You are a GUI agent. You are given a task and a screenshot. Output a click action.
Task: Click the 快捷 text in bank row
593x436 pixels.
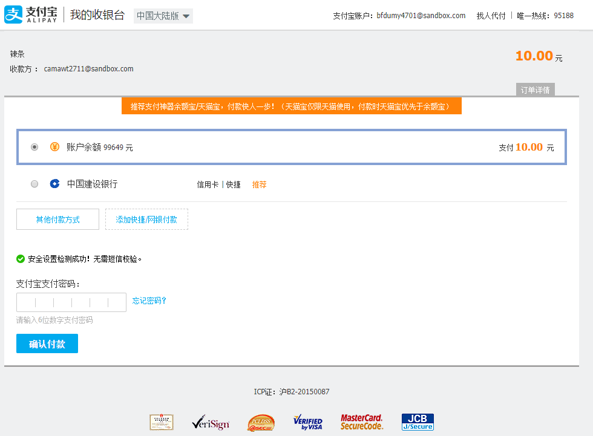point(234,184)
